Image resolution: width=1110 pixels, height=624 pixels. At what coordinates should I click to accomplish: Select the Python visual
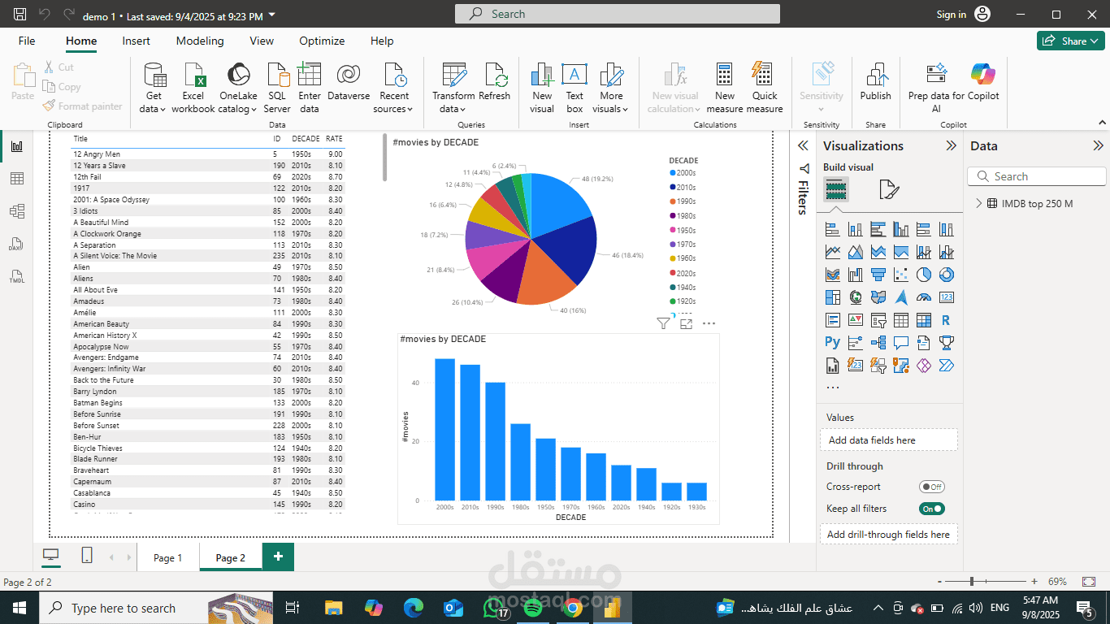tap(832, 343)
